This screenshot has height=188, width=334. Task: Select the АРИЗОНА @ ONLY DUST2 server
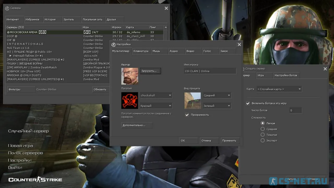(x=57, y=75)
